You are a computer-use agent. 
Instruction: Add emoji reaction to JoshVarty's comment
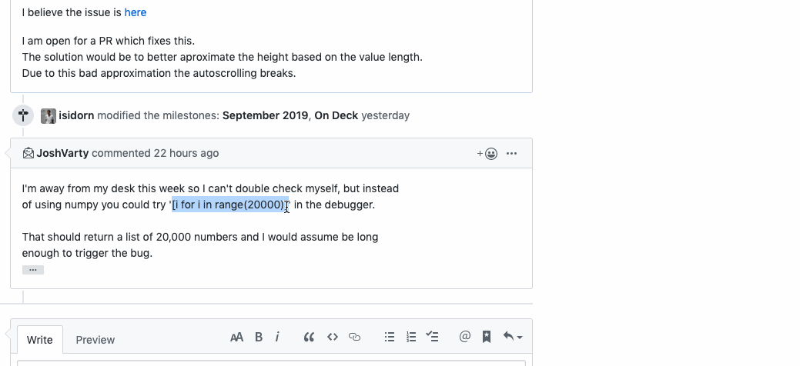click(x=487, y=154)
